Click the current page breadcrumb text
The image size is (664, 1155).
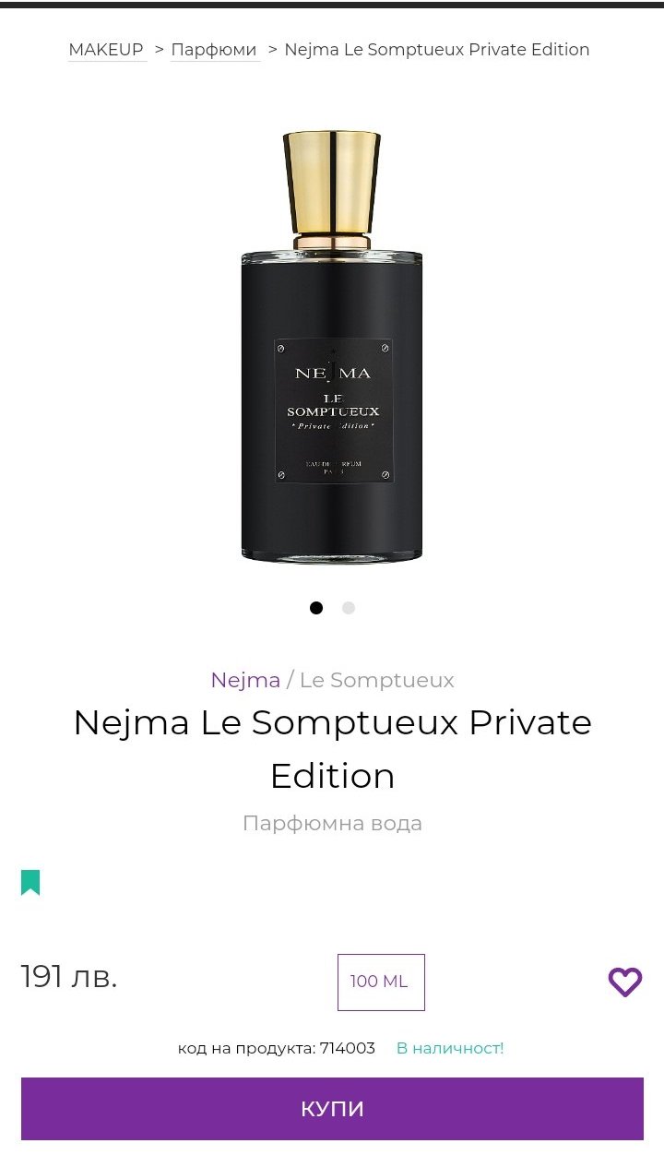(x=437, y=50)
